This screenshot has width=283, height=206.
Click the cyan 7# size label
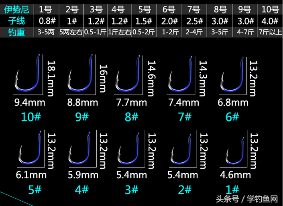pyautogui.click(x=185, y=117)
